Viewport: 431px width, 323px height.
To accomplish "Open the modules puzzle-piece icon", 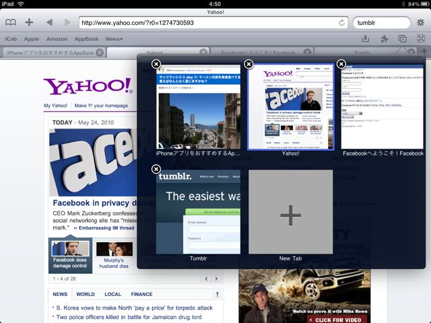I will [384, 39].
